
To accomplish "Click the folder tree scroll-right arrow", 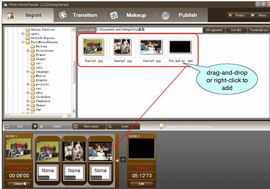I will 69,115.
